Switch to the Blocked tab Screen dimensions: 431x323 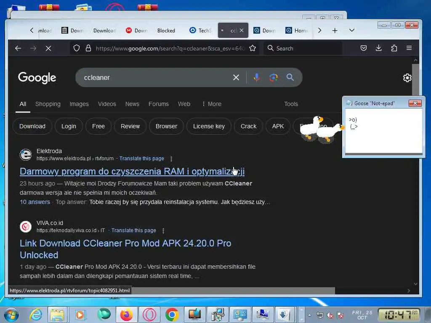[166, 30]
